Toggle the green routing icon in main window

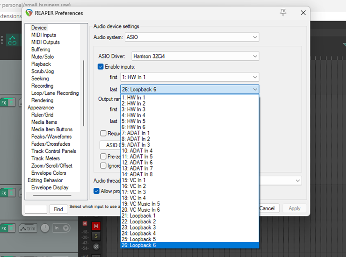click(x=12, y=40)
